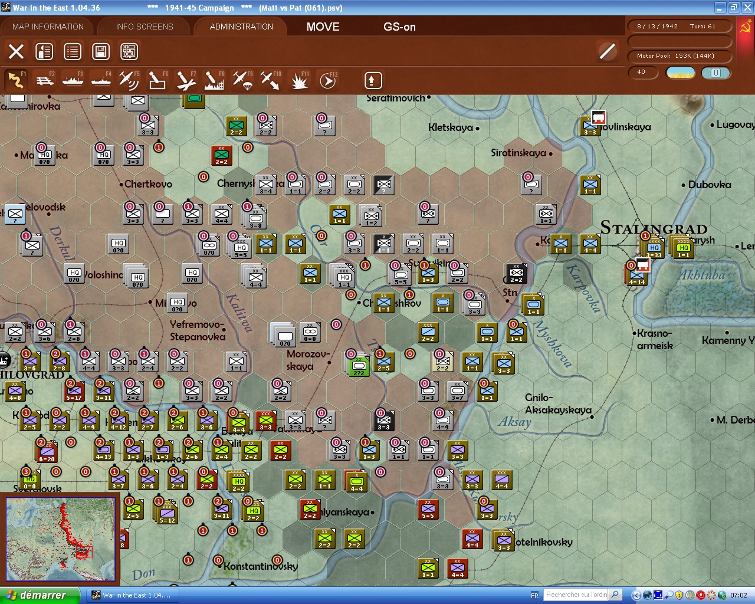Click the GS-on indicator
Screen dimensions: 755x604
coord(399,27)
